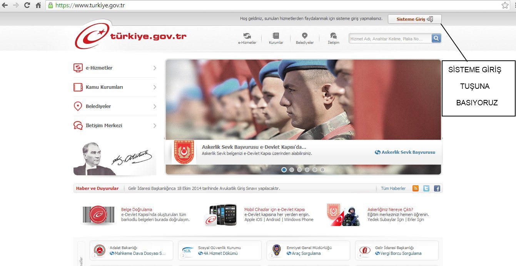Open Kurumlar icon in header

coord(276,36)
